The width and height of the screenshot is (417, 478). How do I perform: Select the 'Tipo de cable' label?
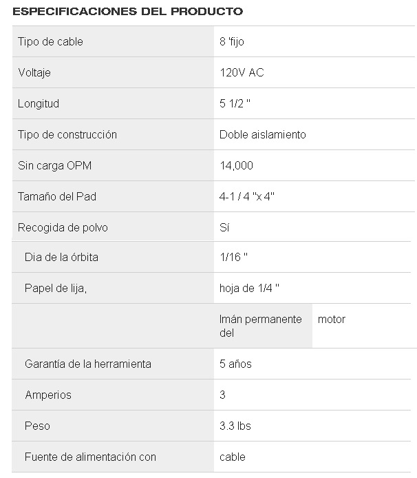click(50, 42)
